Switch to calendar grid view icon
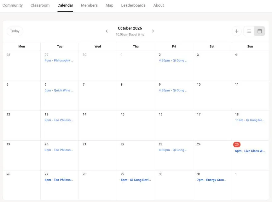The image size is (272, 202). (x=259, y=31)
